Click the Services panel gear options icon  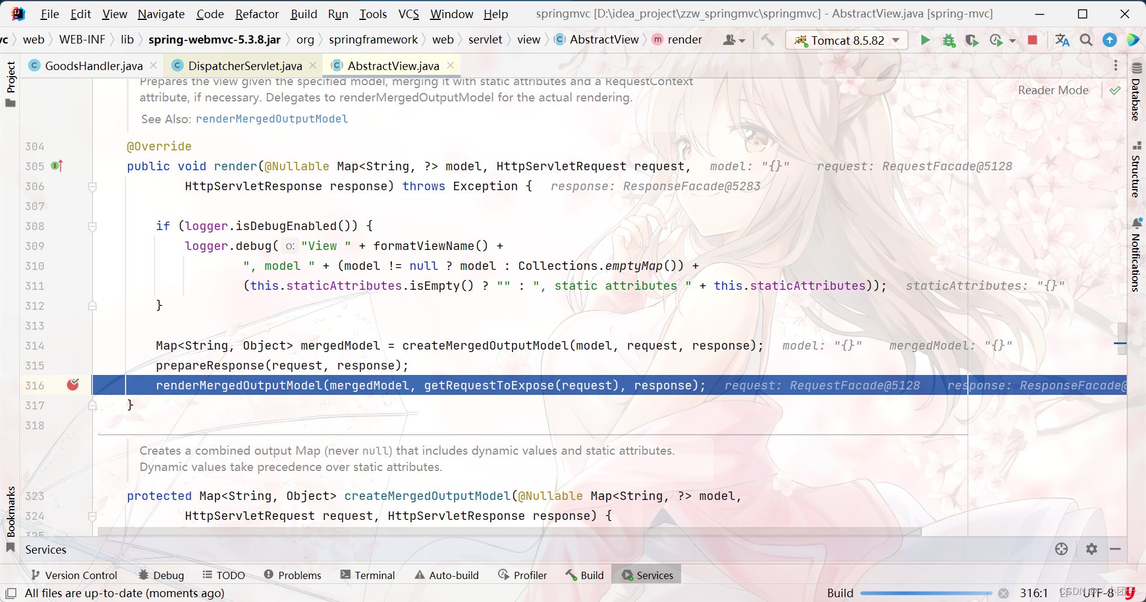click(1092, 549)
